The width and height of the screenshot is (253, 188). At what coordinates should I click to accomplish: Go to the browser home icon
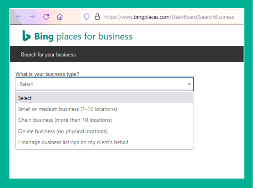click(60, 17)
